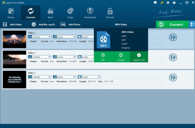Start conversion with green Convert button
195x128 pixels.
[x=172, y=24]
